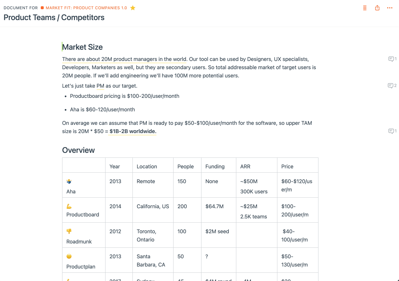Open comment beside the 20M product managers paragraph

tap(392, 59)
